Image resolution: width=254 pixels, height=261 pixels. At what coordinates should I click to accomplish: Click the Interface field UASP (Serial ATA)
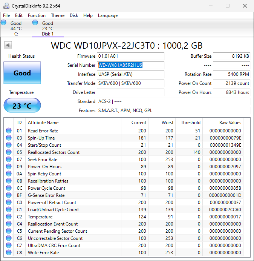130,74
